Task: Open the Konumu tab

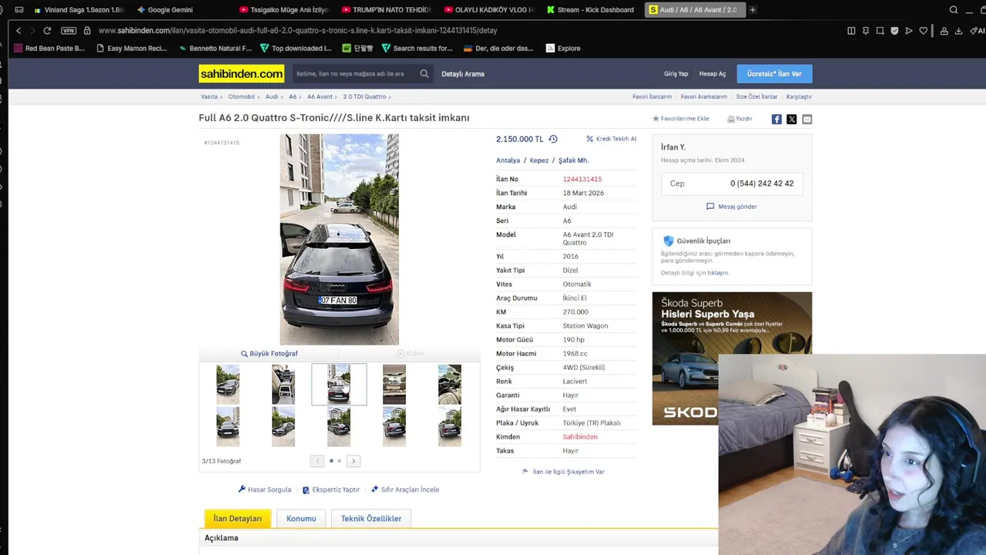Action: [x=301, y=519]
